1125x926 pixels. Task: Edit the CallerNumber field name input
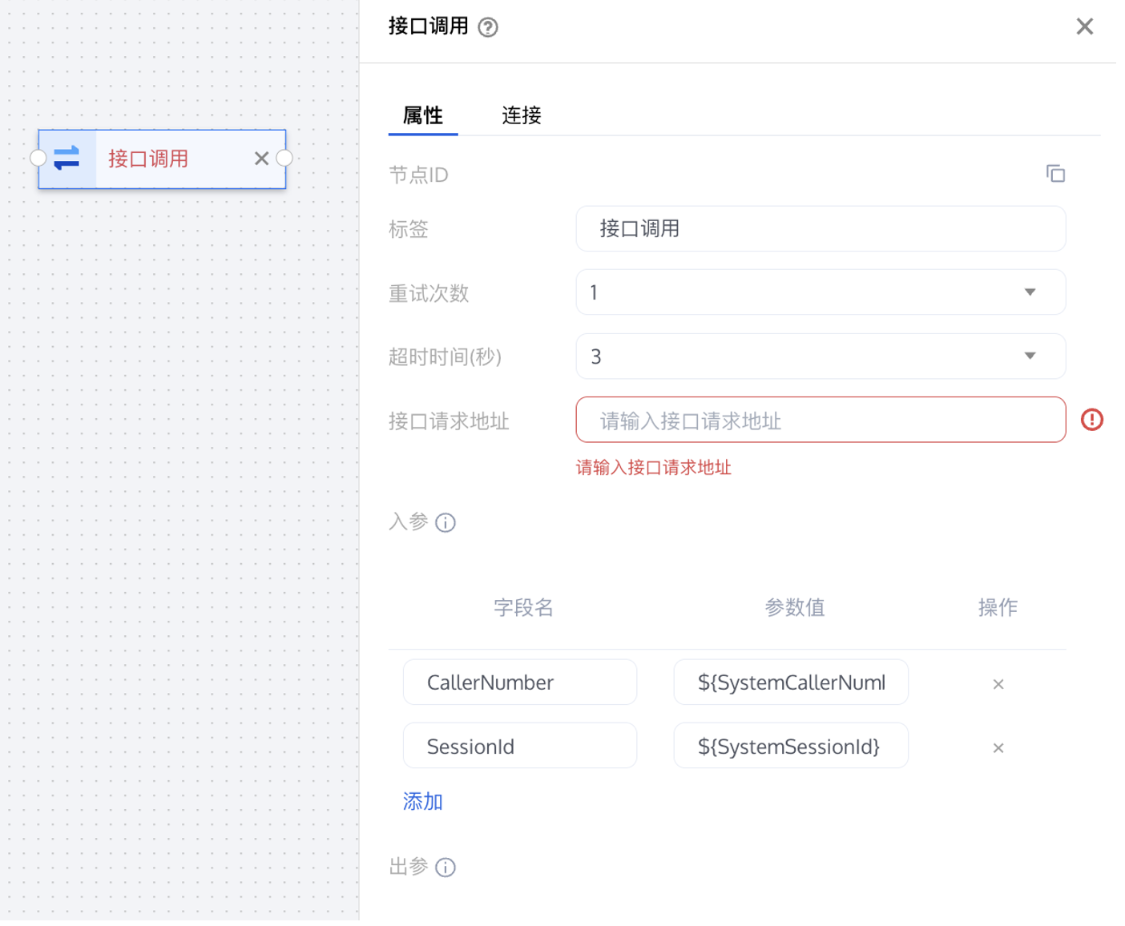tap(519, 682)
